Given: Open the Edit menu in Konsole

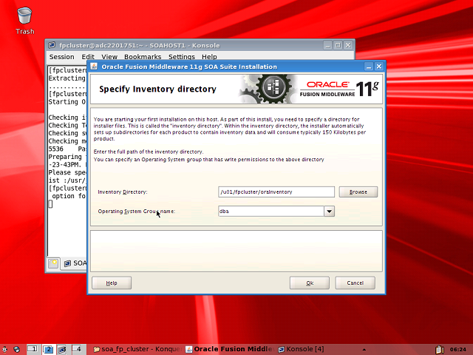Looking at the screenshot, I should pos(88,57).
